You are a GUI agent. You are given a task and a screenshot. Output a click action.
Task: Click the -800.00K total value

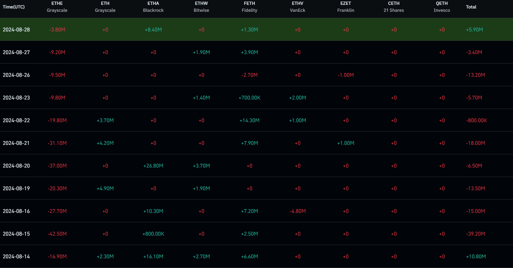click(x=476, y=120)
